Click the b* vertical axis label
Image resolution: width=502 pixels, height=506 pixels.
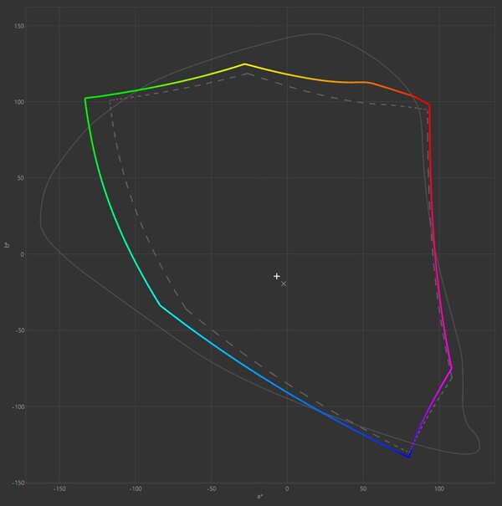[7, 245]
